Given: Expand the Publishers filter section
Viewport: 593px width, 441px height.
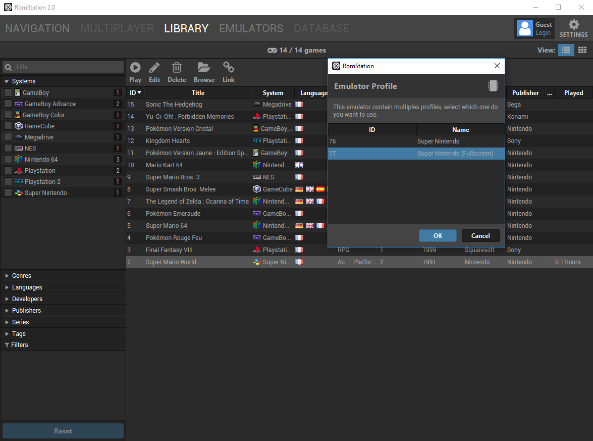Looking at the screenshot, I should [7, 310].
